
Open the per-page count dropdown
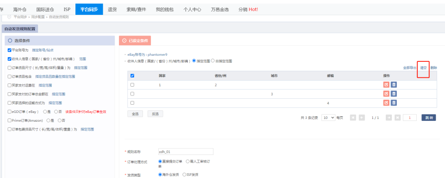[328, 118]
